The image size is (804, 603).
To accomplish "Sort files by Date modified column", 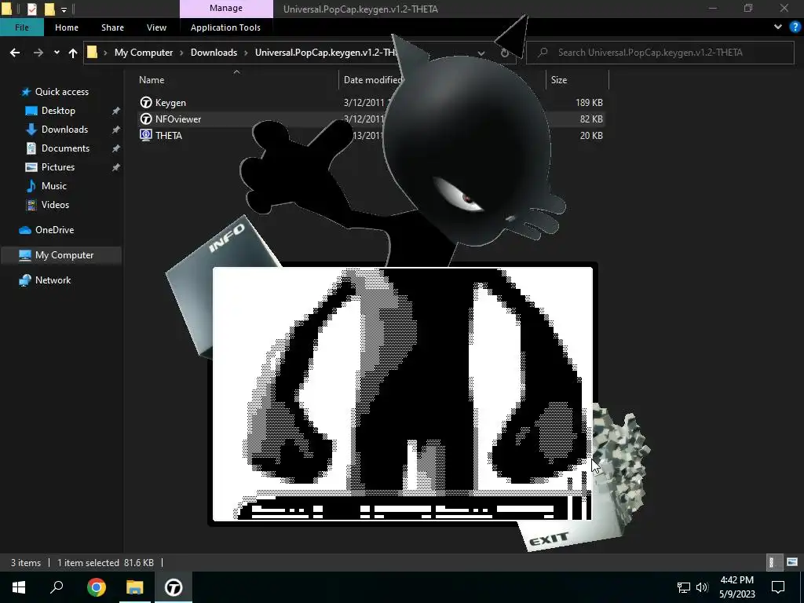I will click(372, 80).
